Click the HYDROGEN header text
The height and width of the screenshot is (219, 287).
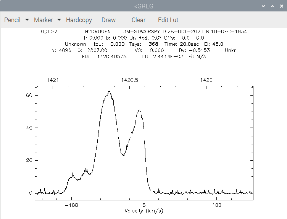(x=98, y=31)
